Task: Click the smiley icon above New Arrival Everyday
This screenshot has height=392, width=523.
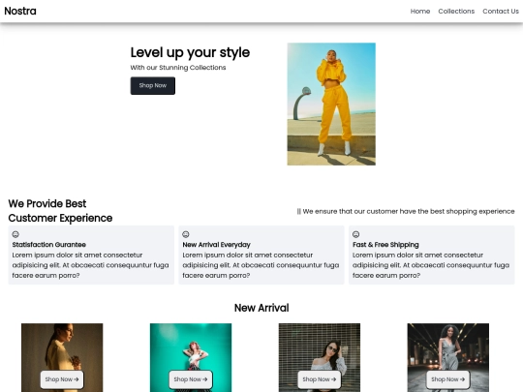Action: coord(186,234)
